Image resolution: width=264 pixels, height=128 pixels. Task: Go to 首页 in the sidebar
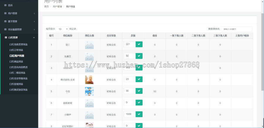coord(10,5)
